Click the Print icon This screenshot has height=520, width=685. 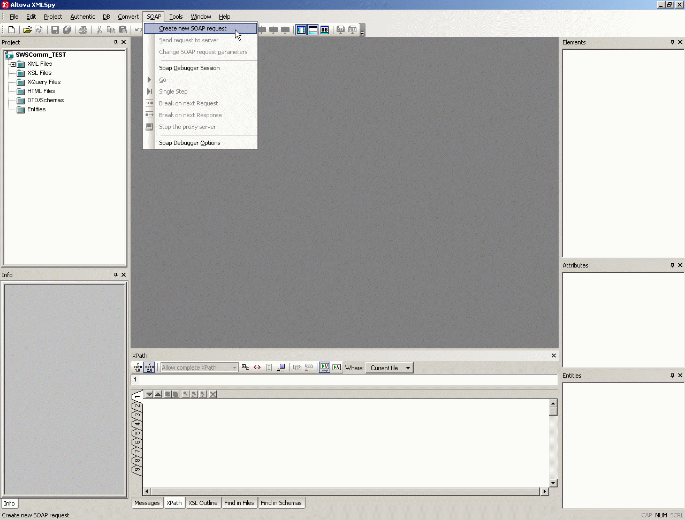[x=83, y=30]
